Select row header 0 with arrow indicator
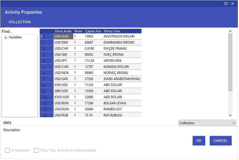The image size is (239, 160). (x=47, y=37)
